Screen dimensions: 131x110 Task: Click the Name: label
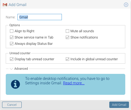pyautogui.click(x=10, y=17)
